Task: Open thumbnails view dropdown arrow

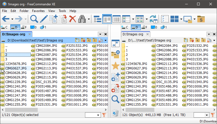Action: (147, 19)
